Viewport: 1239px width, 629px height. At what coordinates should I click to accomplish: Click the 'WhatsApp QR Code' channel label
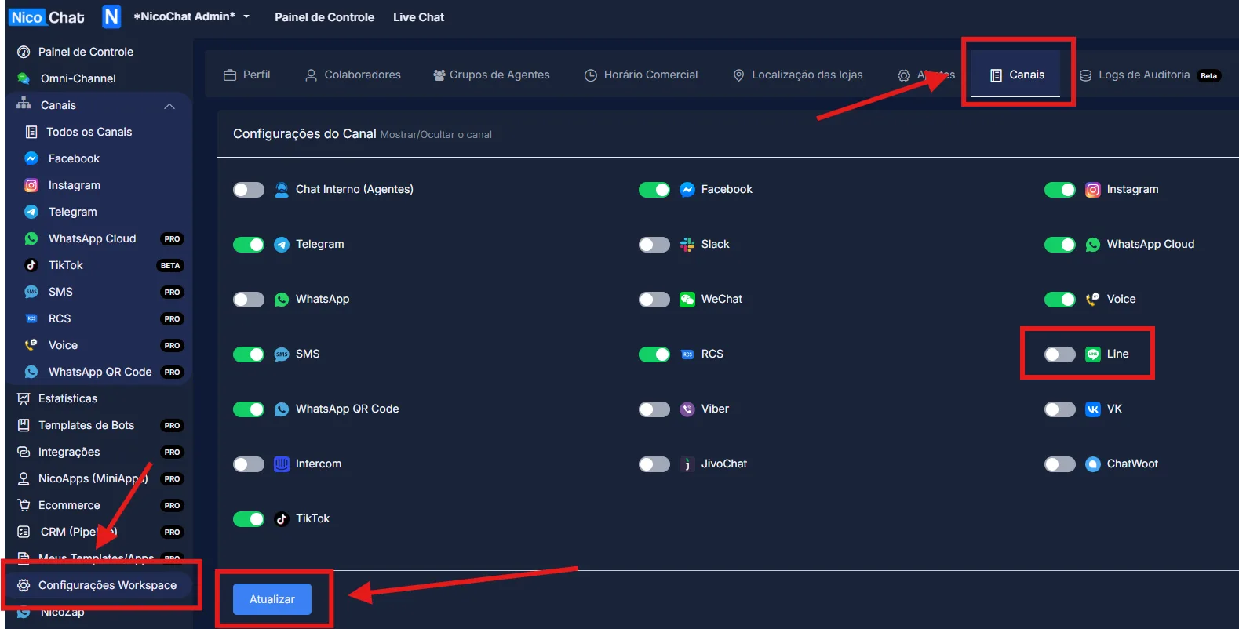click(347, 409)
